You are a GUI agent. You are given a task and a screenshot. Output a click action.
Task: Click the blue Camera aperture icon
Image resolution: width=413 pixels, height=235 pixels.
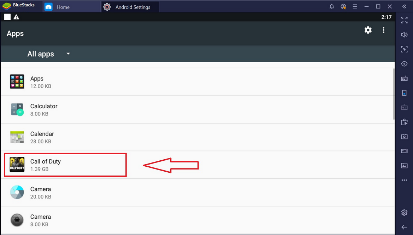(17, 192)
